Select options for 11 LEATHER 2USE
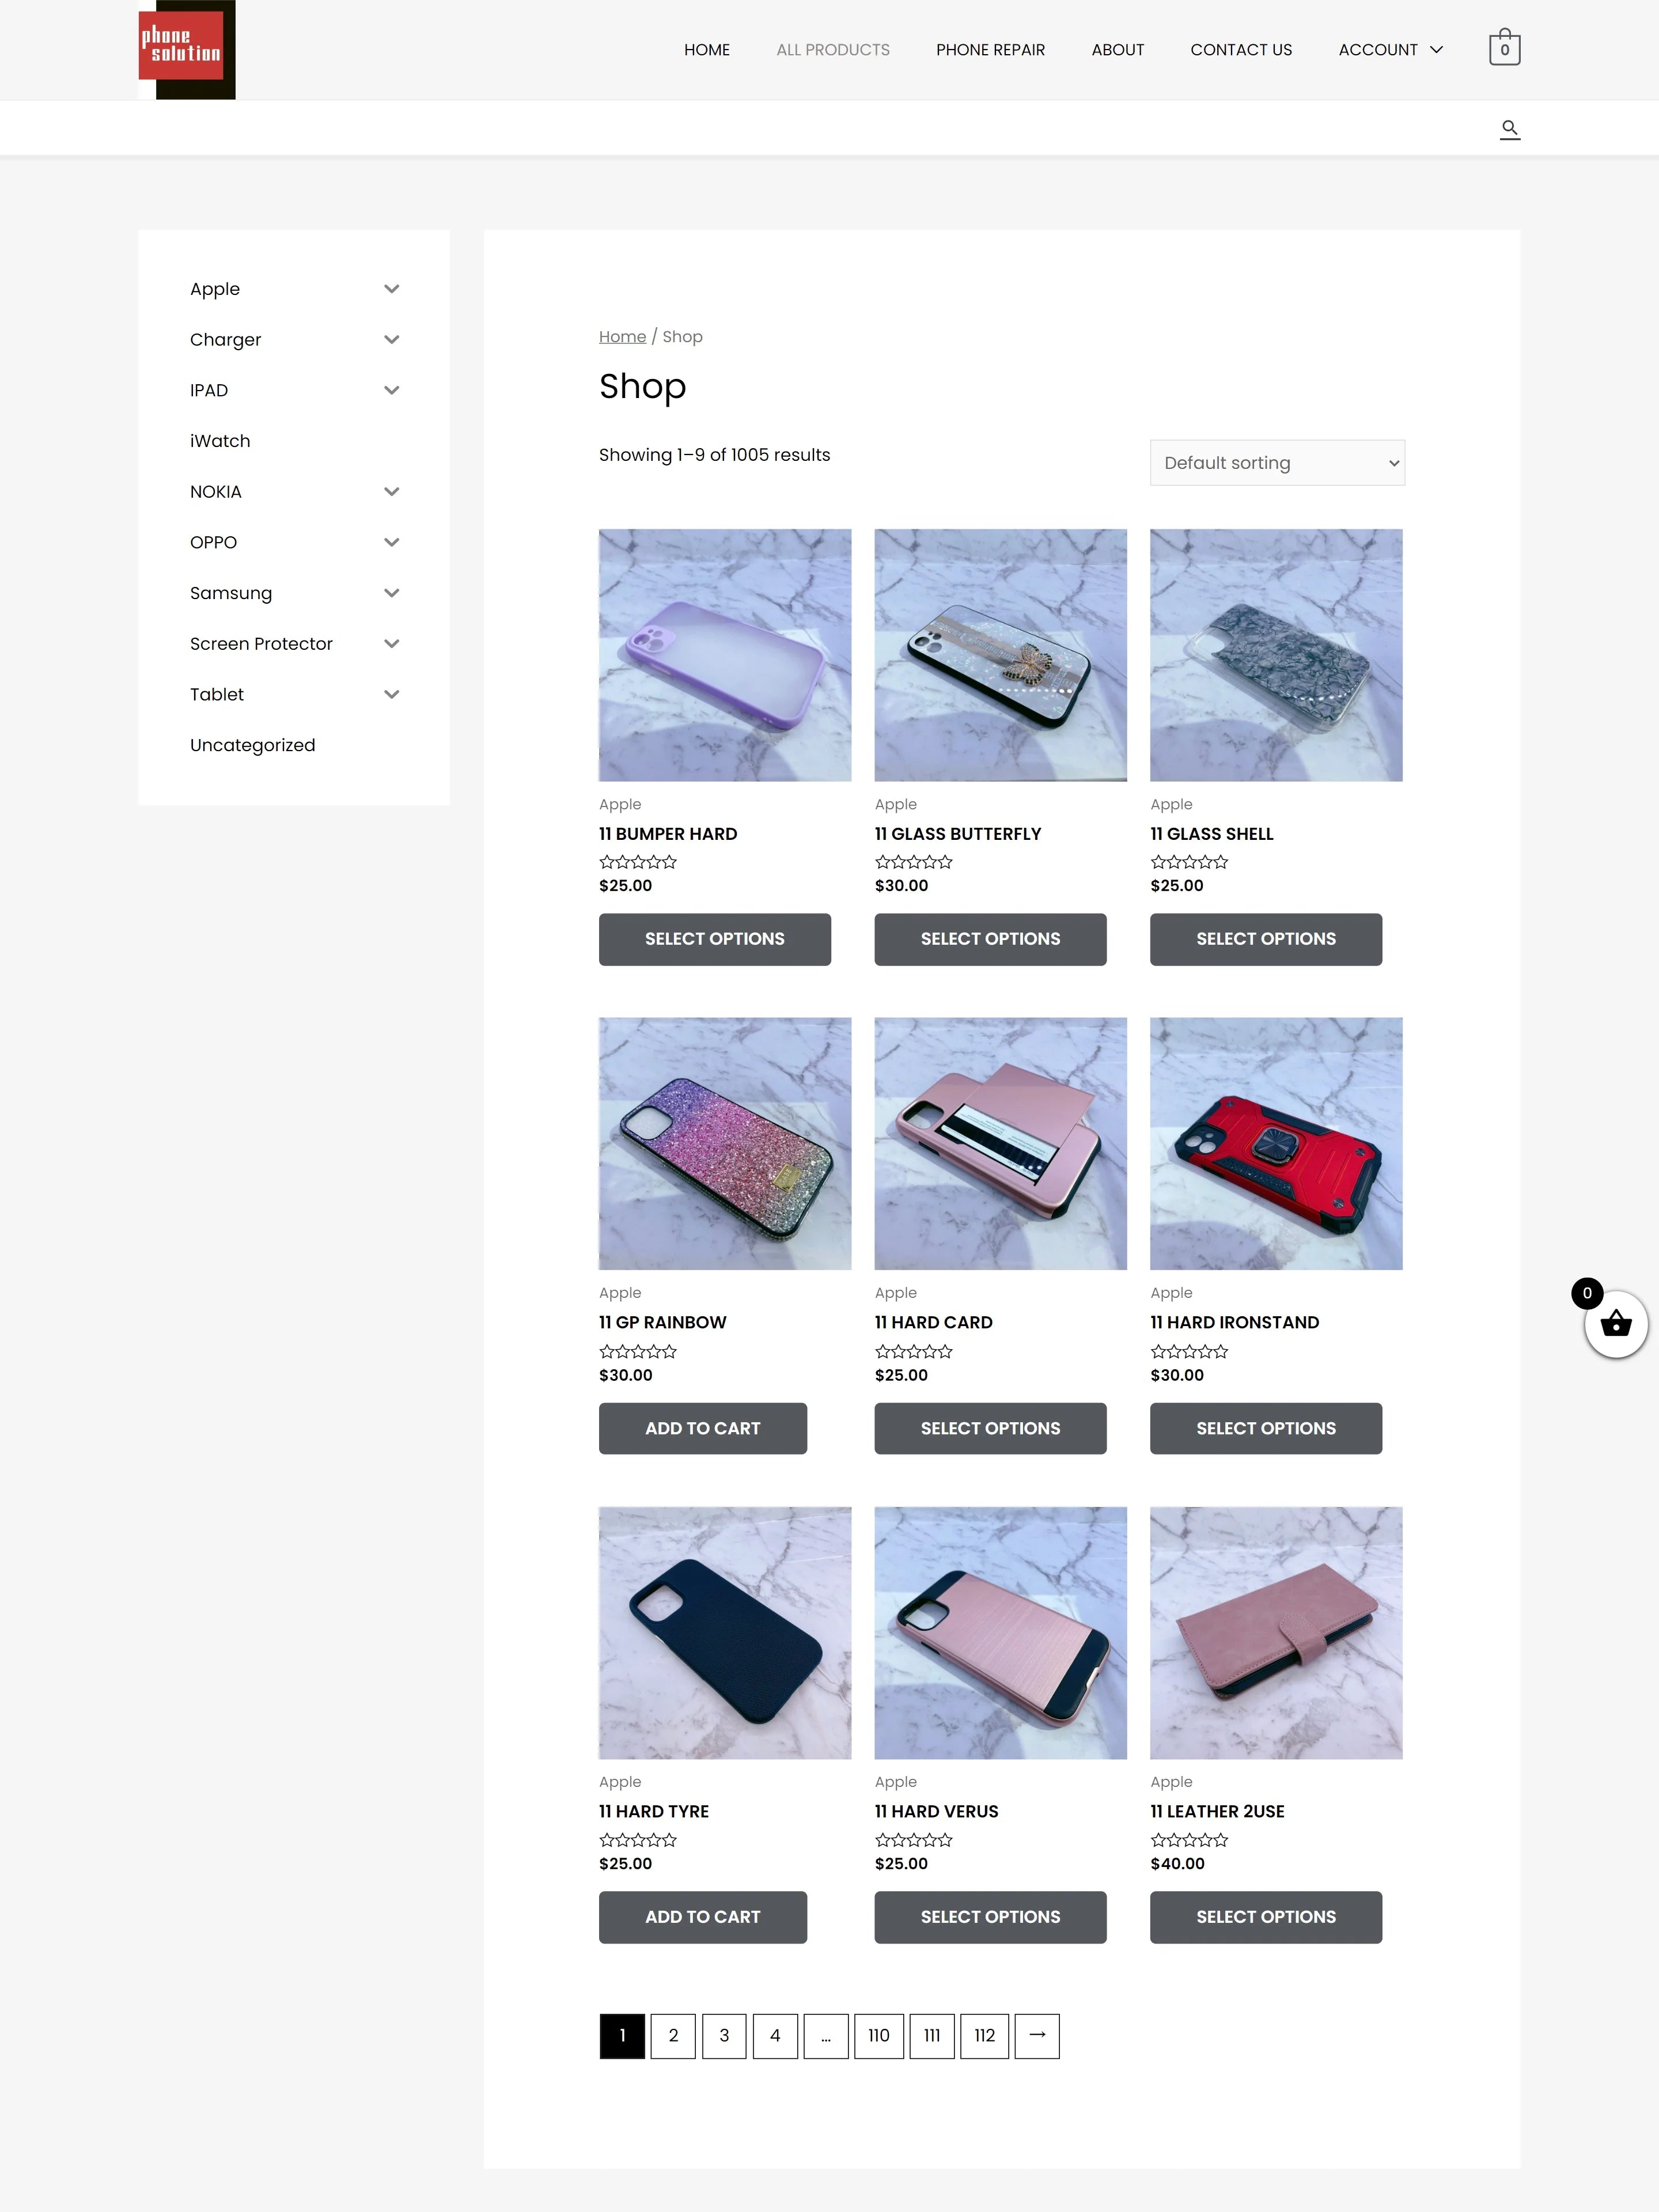This screenshot has height=2212, width=1659. point(1266,1917)
